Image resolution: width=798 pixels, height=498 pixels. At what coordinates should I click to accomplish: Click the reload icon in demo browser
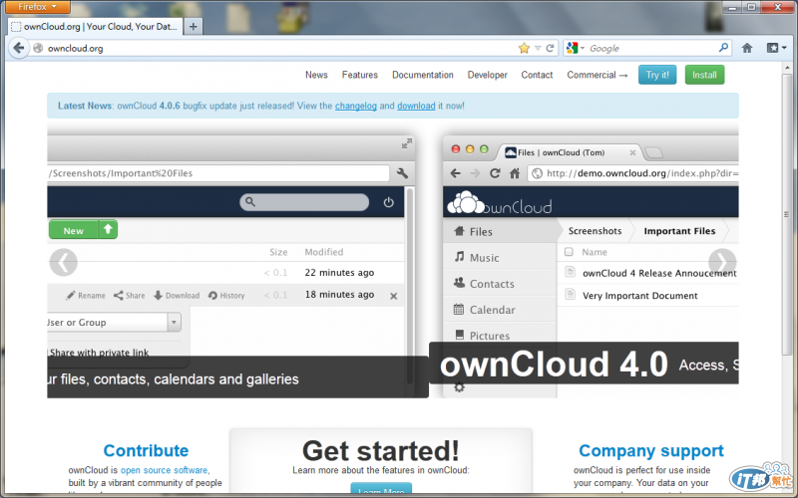495,173
